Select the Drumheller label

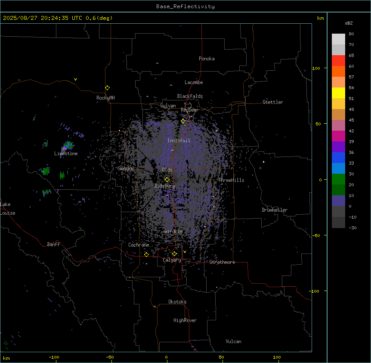click(275, 210)
